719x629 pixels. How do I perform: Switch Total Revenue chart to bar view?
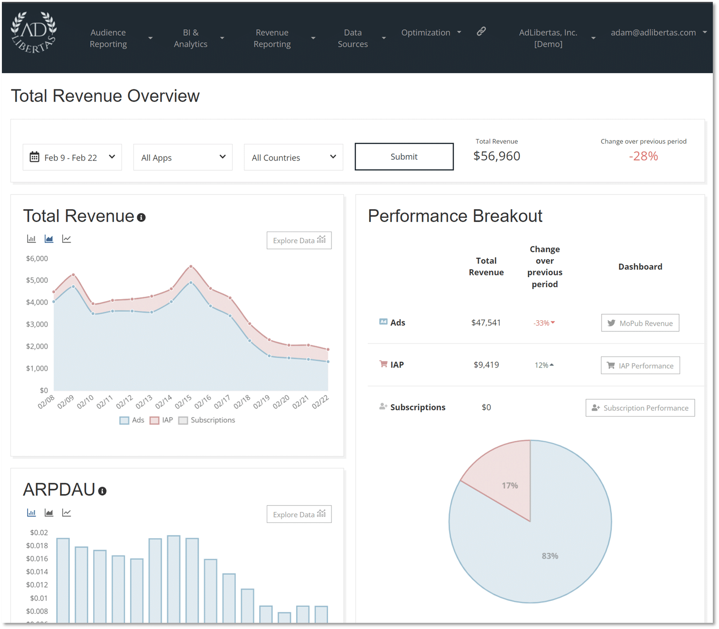(31, 239)
